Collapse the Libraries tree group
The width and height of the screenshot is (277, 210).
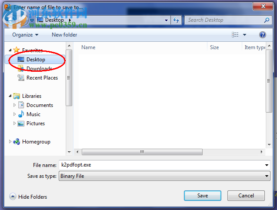point(10,96)
